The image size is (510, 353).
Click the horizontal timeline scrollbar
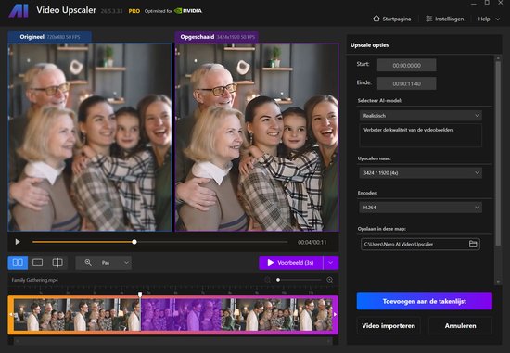173,341
